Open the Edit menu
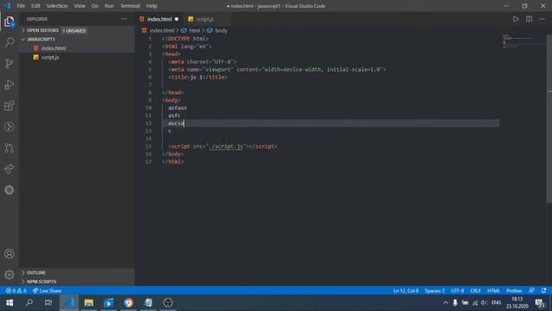552x311 pixels. (x=35, y=6)
